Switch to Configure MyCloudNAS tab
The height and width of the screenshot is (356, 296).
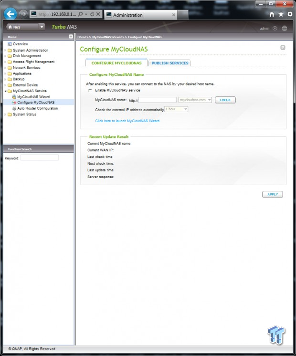[x=116, y=63]
